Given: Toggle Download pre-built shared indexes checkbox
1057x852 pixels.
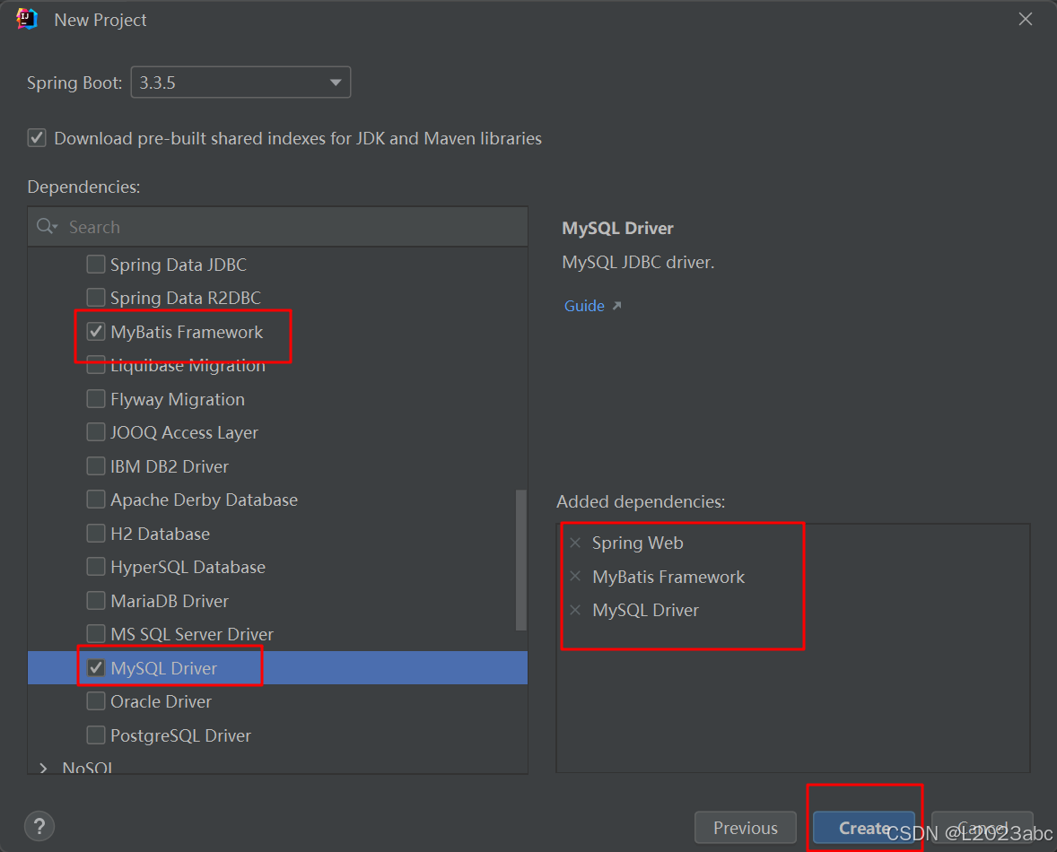Looking at the screenshot, I should 37,138.
